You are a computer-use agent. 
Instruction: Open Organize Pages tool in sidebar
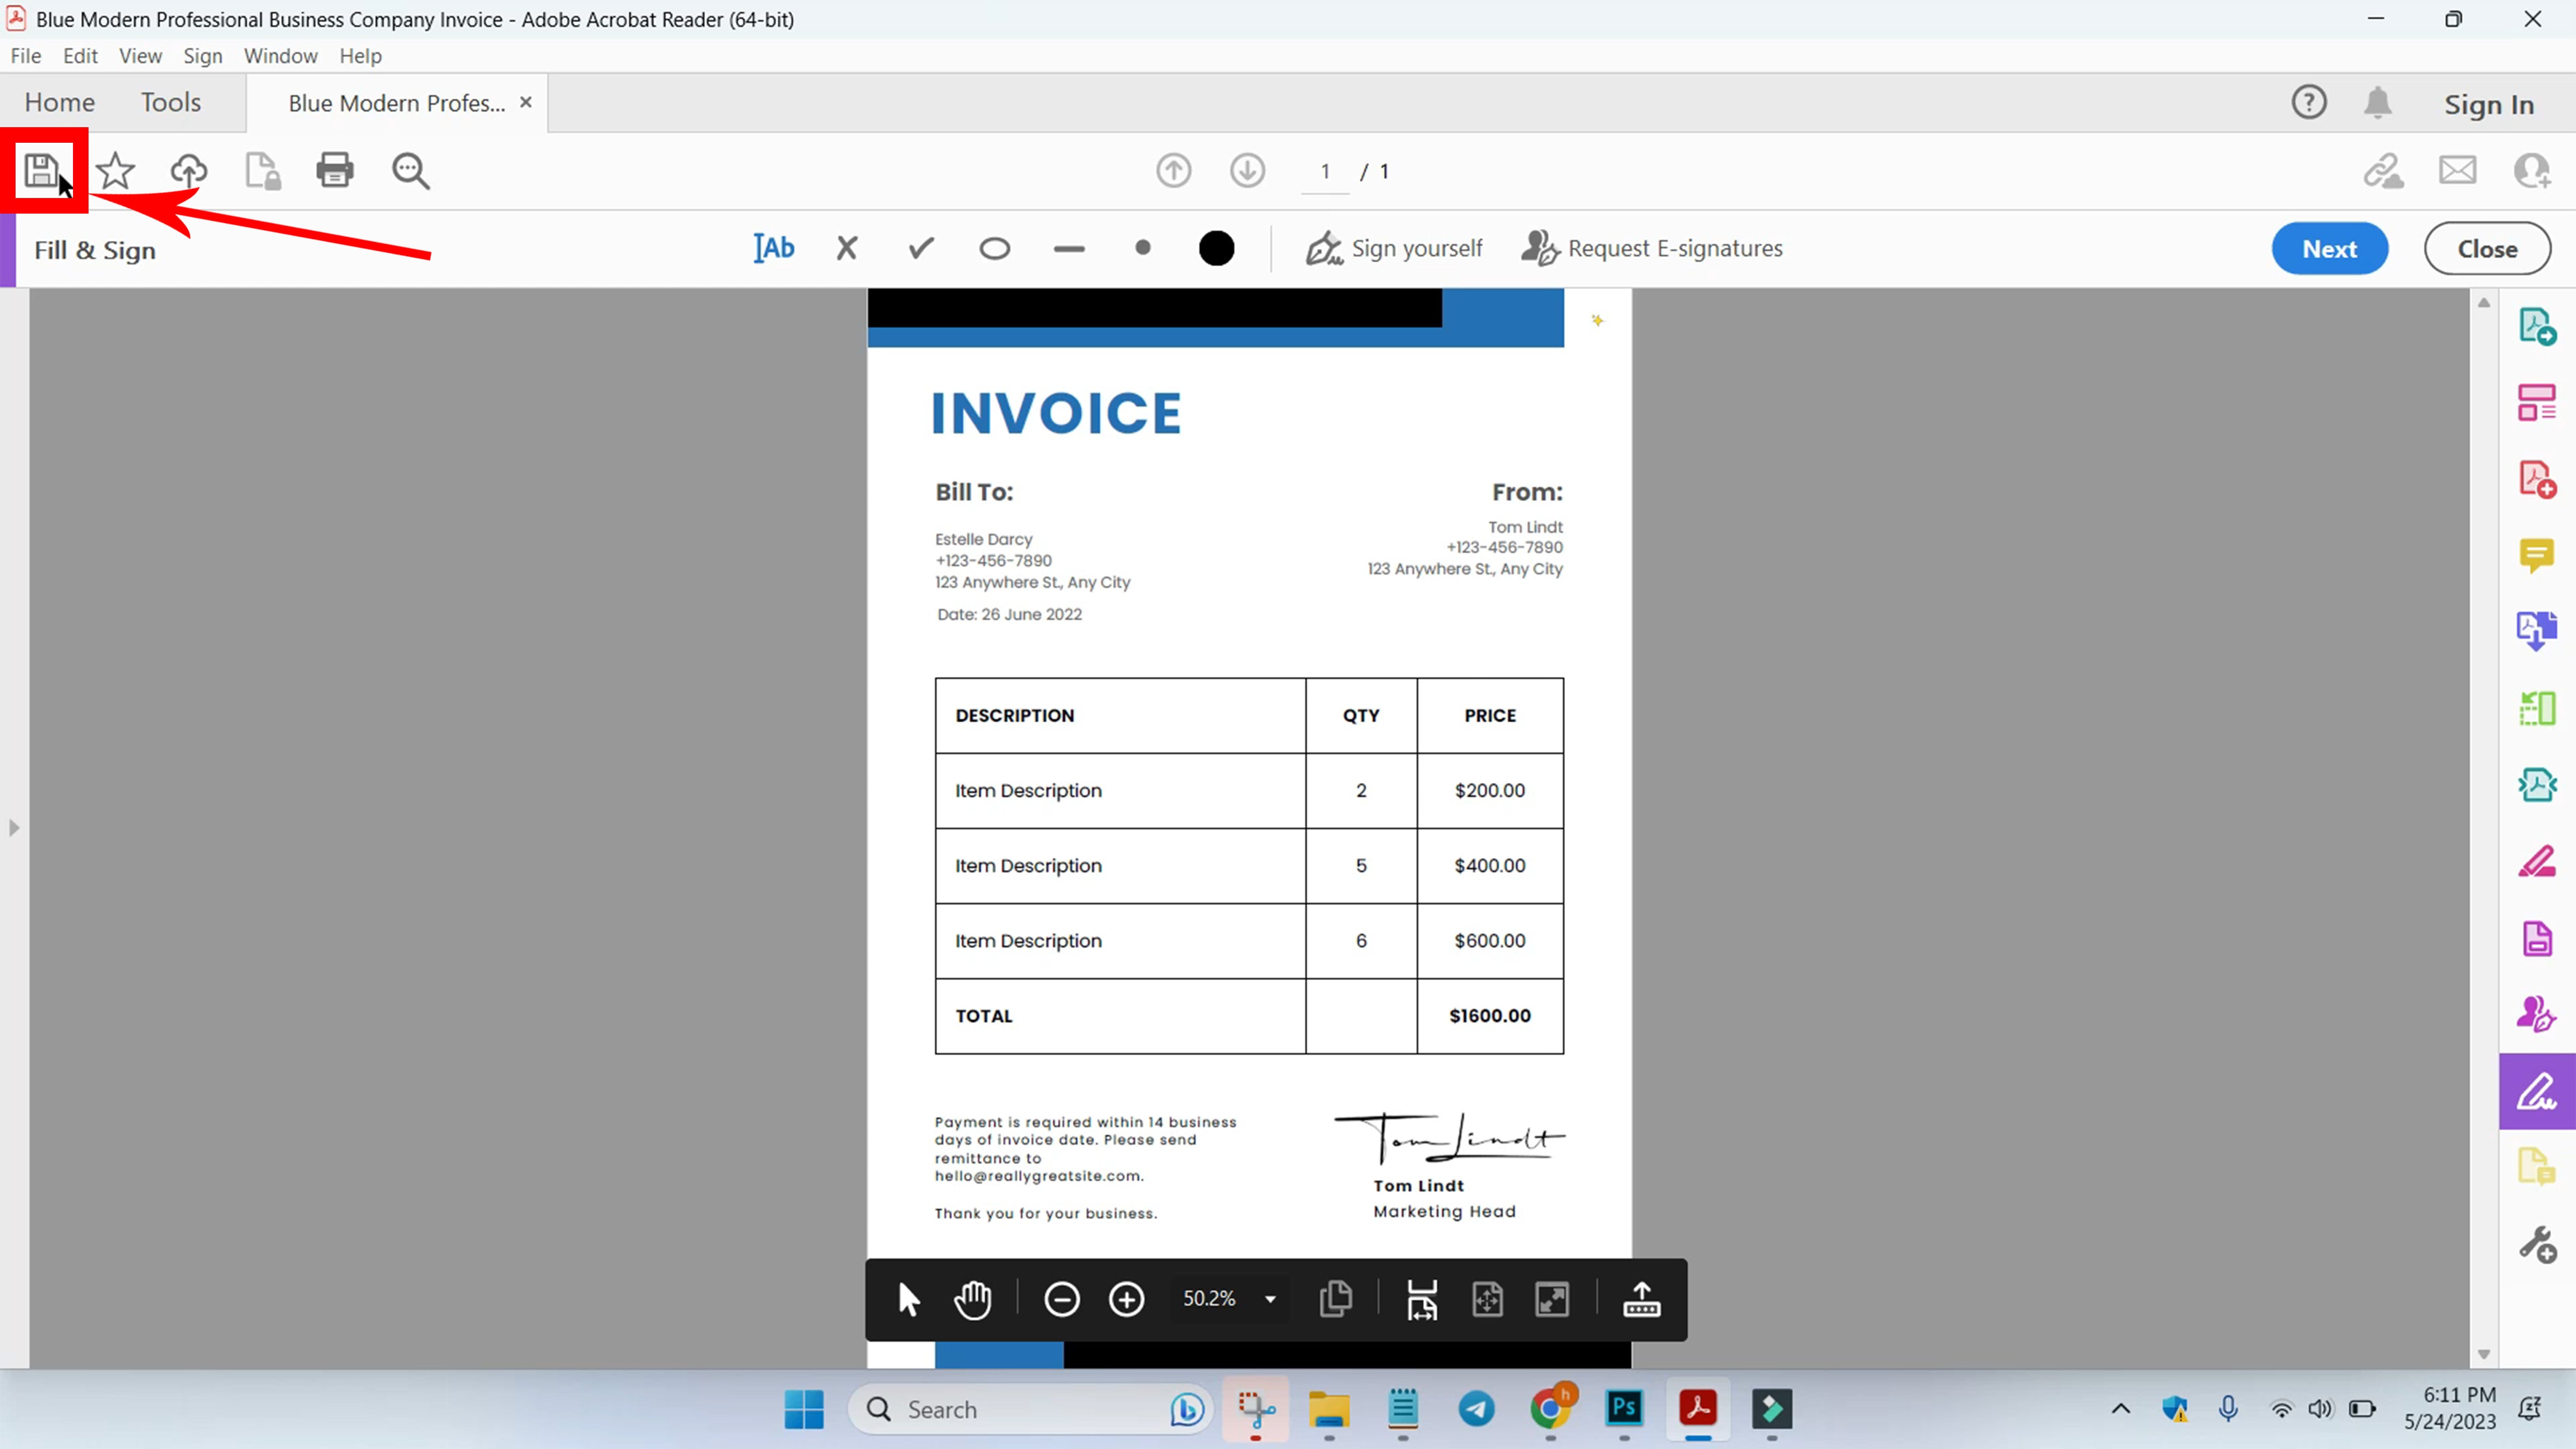click(x=2537, y=708)
